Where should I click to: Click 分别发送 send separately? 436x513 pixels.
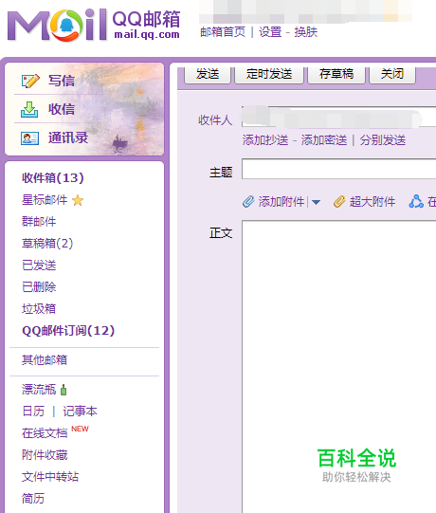click(383, 140)
